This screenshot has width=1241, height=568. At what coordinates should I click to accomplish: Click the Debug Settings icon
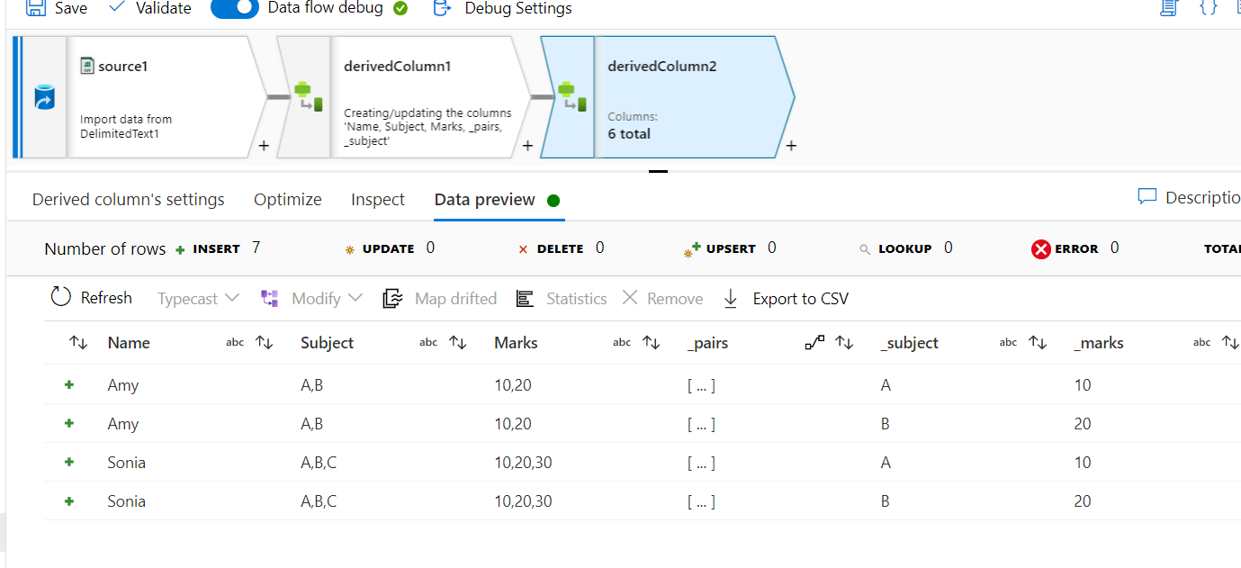click(x=441, y=8)
